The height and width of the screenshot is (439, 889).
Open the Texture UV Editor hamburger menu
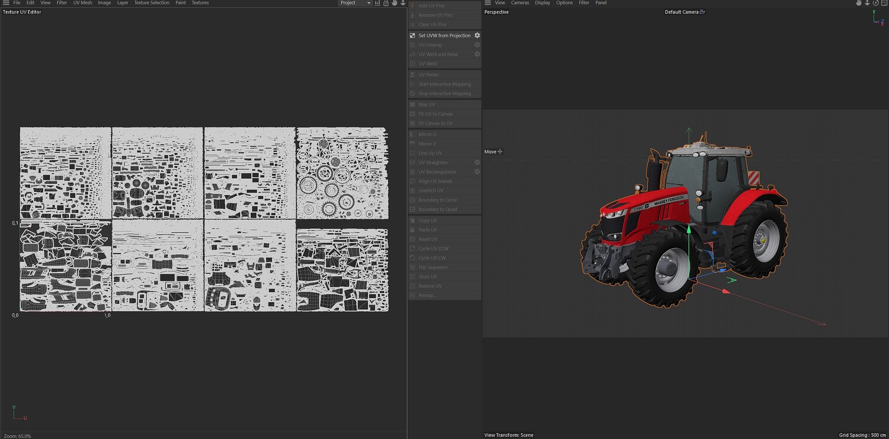[5, 3]
